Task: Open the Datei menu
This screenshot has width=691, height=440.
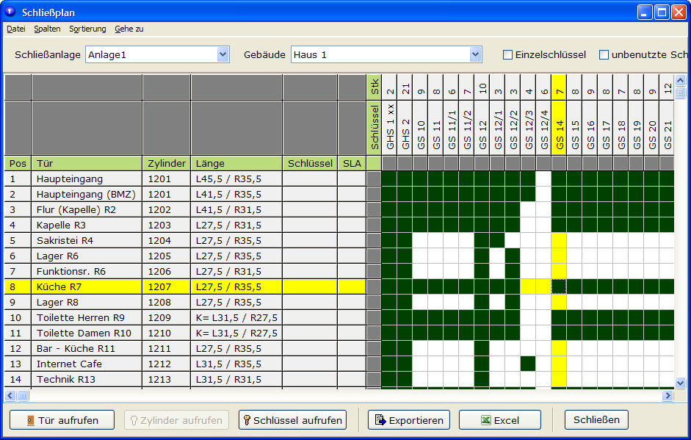Action: [15, 29]
